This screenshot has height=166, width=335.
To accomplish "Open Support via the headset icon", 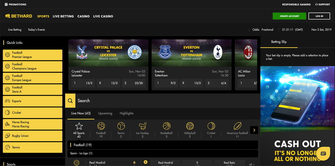I will (317, 5).
